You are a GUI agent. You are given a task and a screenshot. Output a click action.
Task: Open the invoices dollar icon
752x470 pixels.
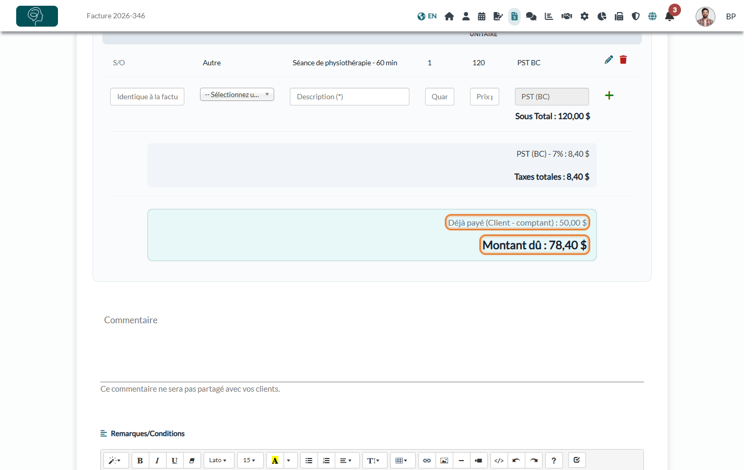click(514, 16)
